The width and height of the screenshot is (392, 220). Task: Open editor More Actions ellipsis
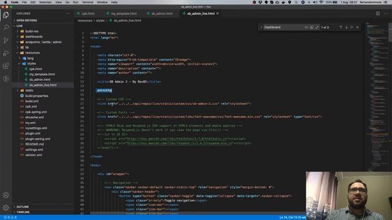[x=385, y=13]
